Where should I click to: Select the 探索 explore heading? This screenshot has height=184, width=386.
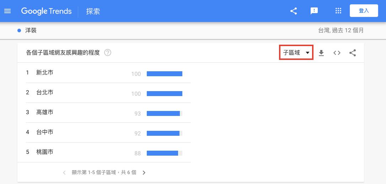[93, 11]
